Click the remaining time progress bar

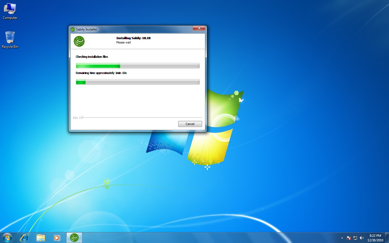[138, 82]
